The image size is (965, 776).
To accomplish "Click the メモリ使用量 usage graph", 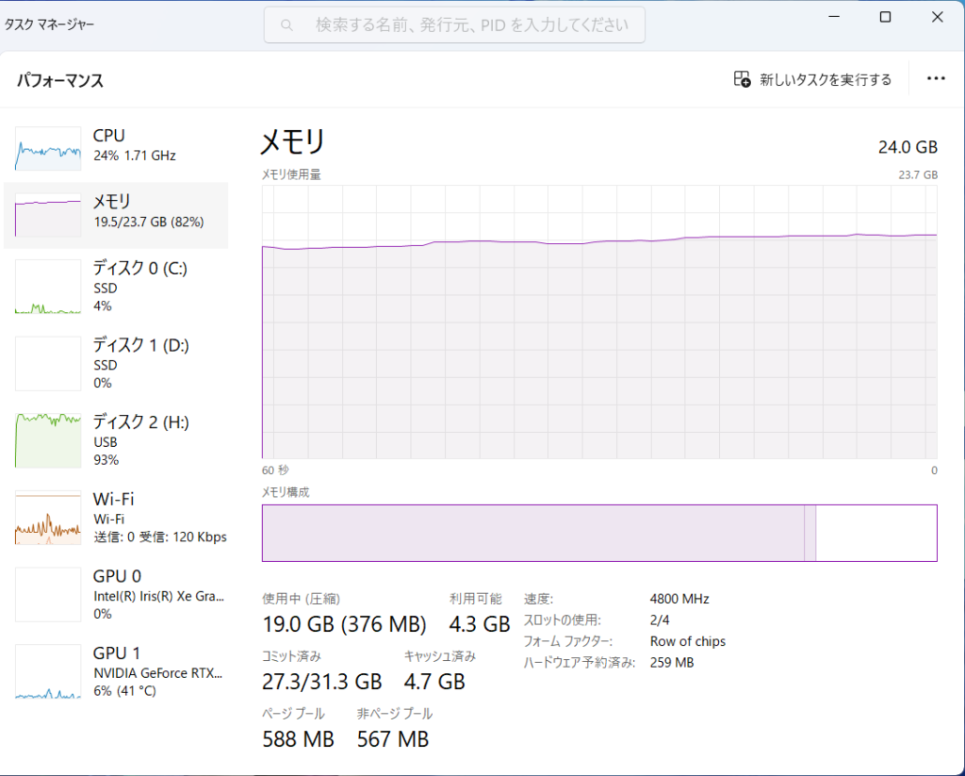I will click(599, 321).
